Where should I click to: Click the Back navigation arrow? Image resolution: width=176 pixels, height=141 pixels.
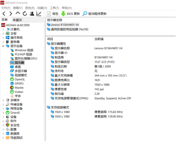coord(4,14)
